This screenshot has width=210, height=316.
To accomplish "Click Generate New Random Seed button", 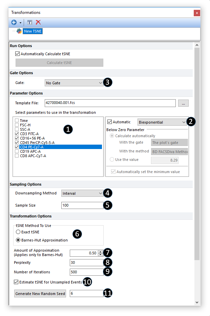I will pos(40,294).
